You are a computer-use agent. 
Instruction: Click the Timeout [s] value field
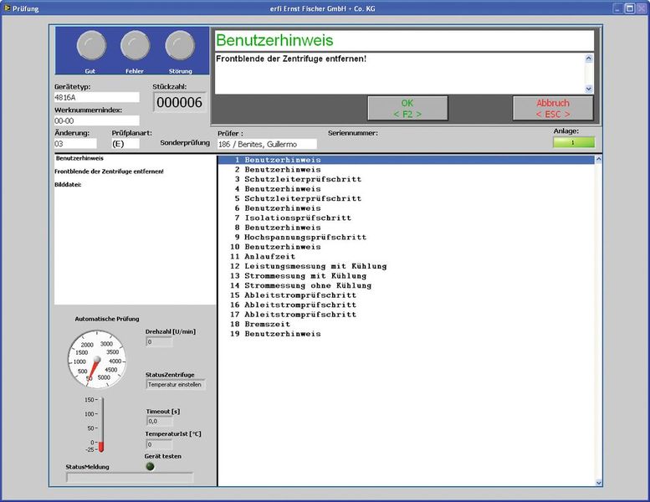coord(159,421)
